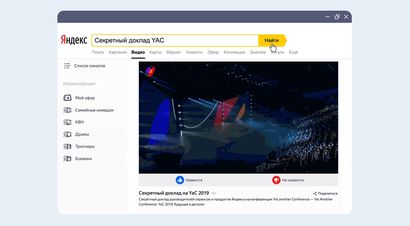Click the thumbs-down Не нравится icon

[276, 180]
